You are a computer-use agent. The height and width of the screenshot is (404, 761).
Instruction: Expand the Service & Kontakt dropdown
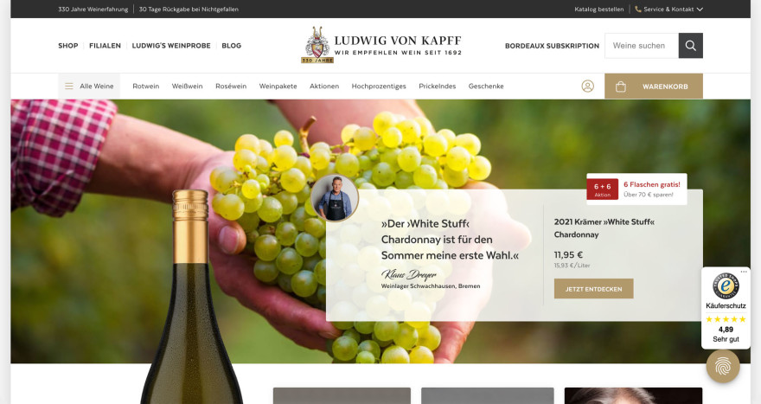pos(668,10)
